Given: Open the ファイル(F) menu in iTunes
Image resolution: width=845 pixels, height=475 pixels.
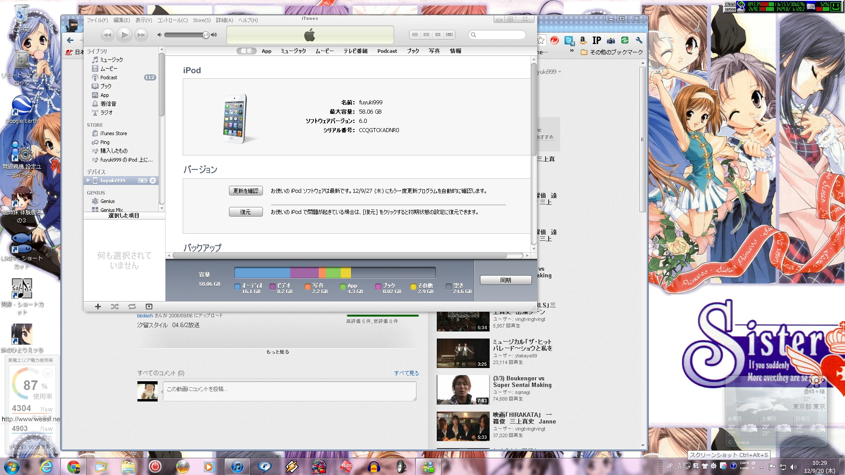Looking at the screenshot, I should click(x=97, y=20).
